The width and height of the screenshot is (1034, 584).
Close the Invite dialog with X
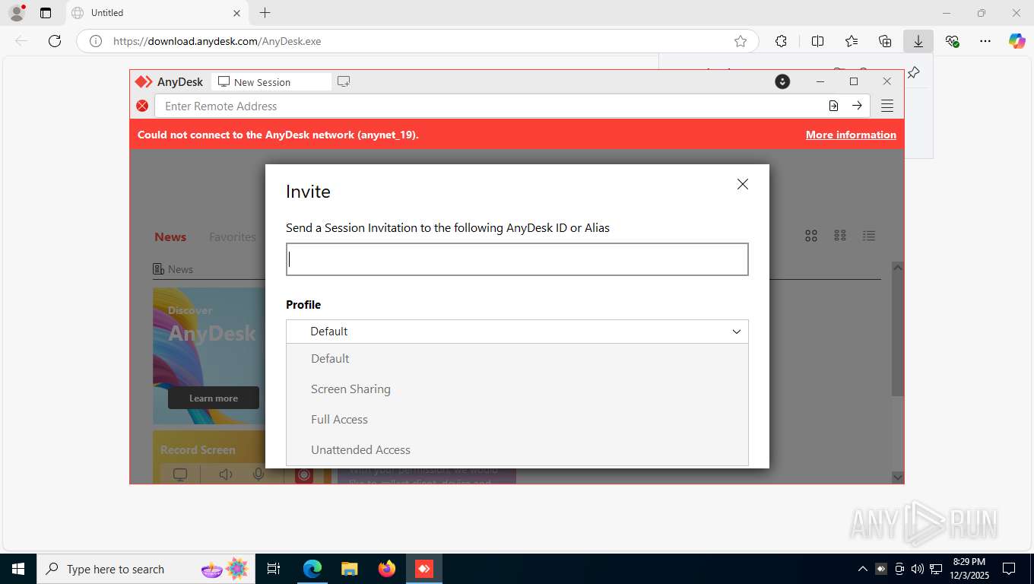pos(743,184)
